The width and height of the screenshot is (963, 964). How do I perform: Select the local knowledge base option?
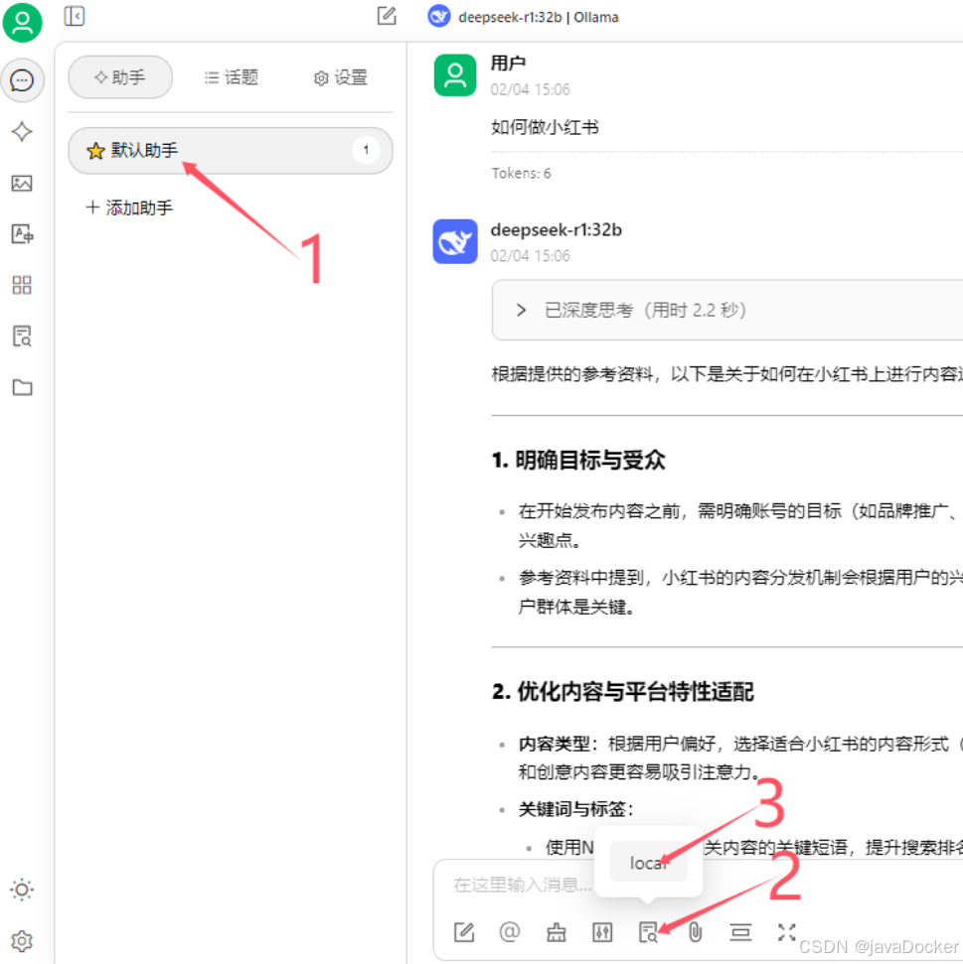[649, 863]
